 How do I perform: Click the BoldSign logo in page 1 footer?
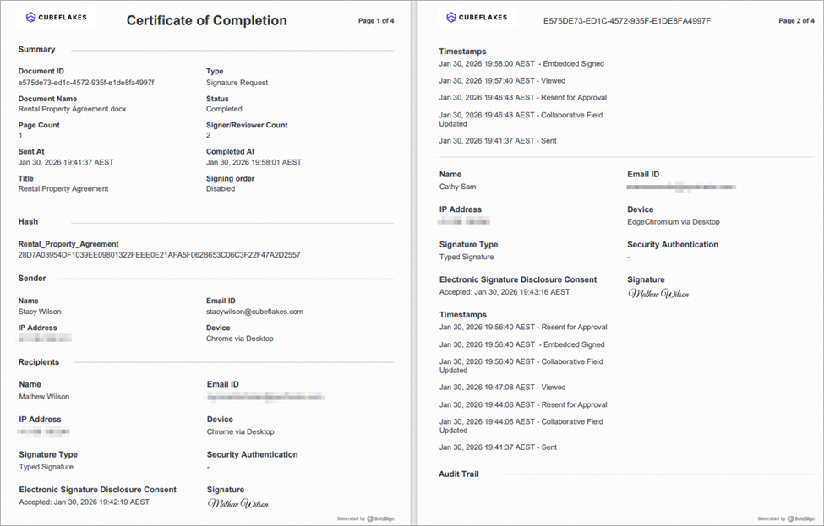pyautogui.click(x=381, y=518)
